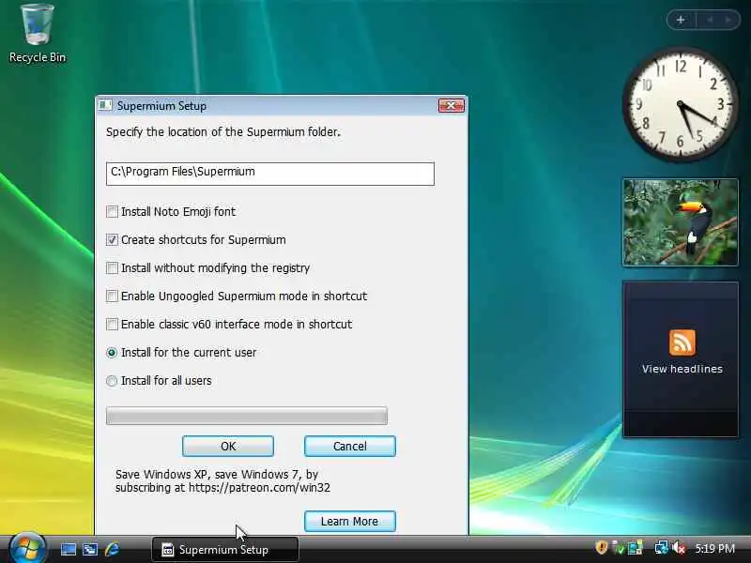Click the Windows Start orb

(x=27, y=549)
